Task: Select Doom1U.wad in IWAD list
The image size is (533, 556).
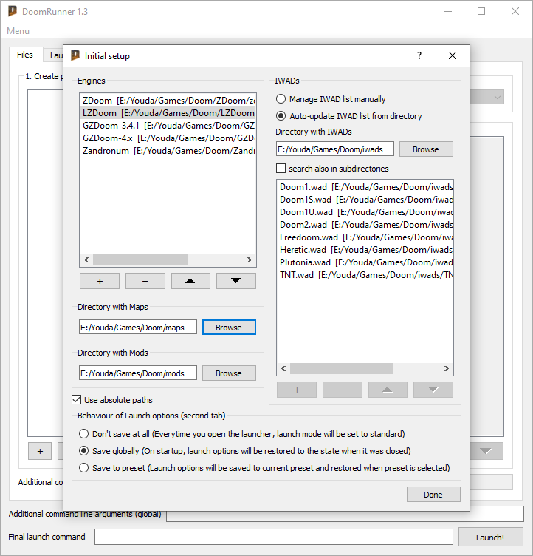Action: (365, 212)
